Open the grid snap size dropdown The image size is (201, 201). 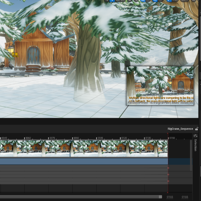(x=149, y=1)
